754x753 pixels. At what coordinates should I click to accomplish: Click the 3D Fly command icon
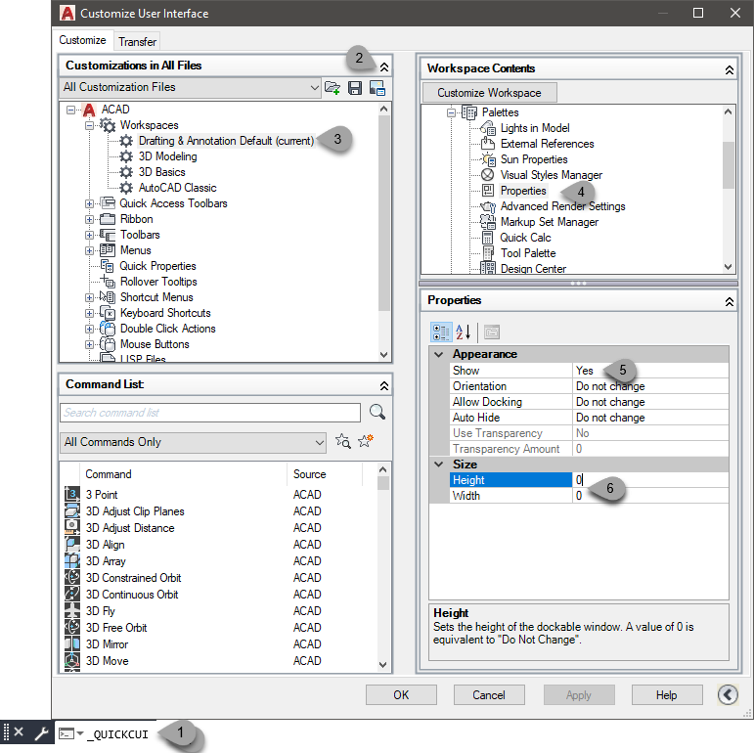point(72,610)
